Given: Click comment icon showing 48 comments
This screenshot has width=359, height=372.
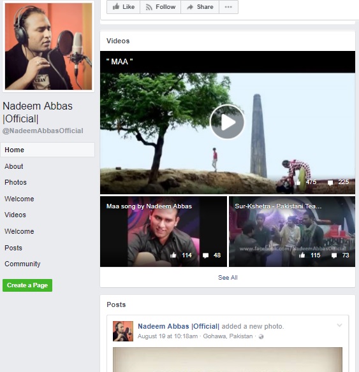Looking at the screenshot, I should [x=205, y=255].
